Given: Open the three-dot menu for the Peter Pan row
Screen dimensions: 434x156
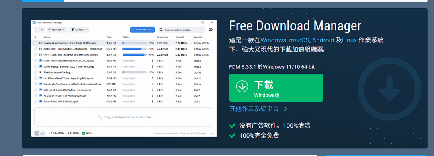Looking at the screenshot, I should tap(152, 102).
